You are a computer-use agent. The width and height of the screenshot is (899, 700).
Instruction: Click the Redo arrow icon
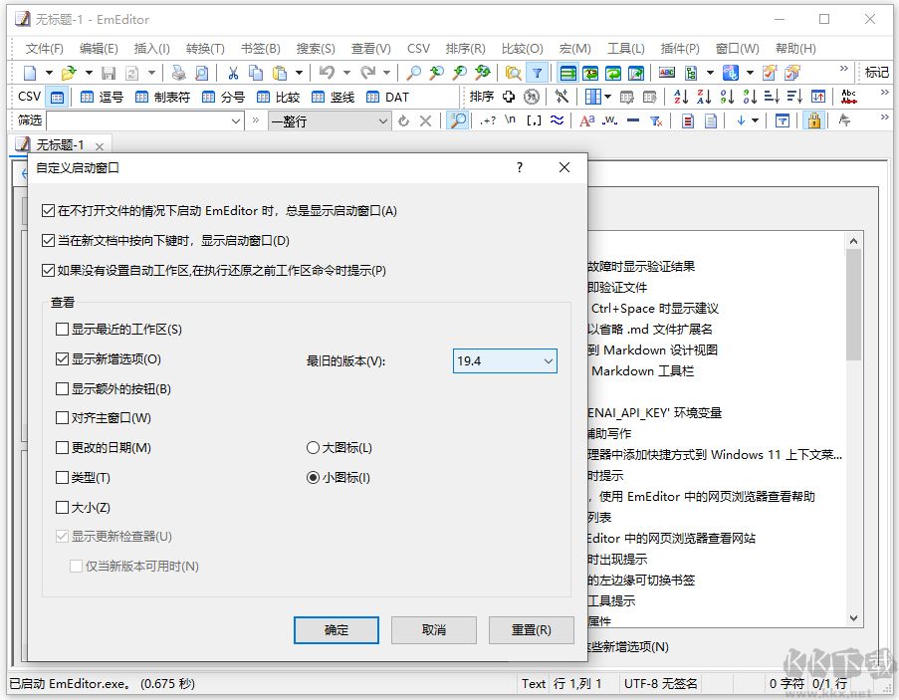click(367, 73)
